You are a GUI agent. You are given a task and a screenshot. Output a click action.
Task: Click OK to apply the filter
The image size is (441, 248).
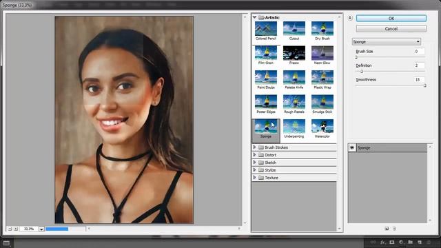(391, 19)
